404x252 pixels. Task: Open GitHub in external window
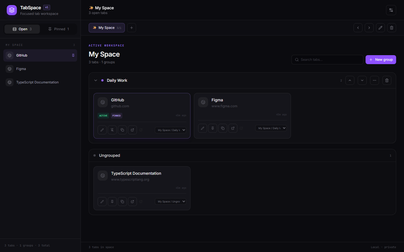132,130
